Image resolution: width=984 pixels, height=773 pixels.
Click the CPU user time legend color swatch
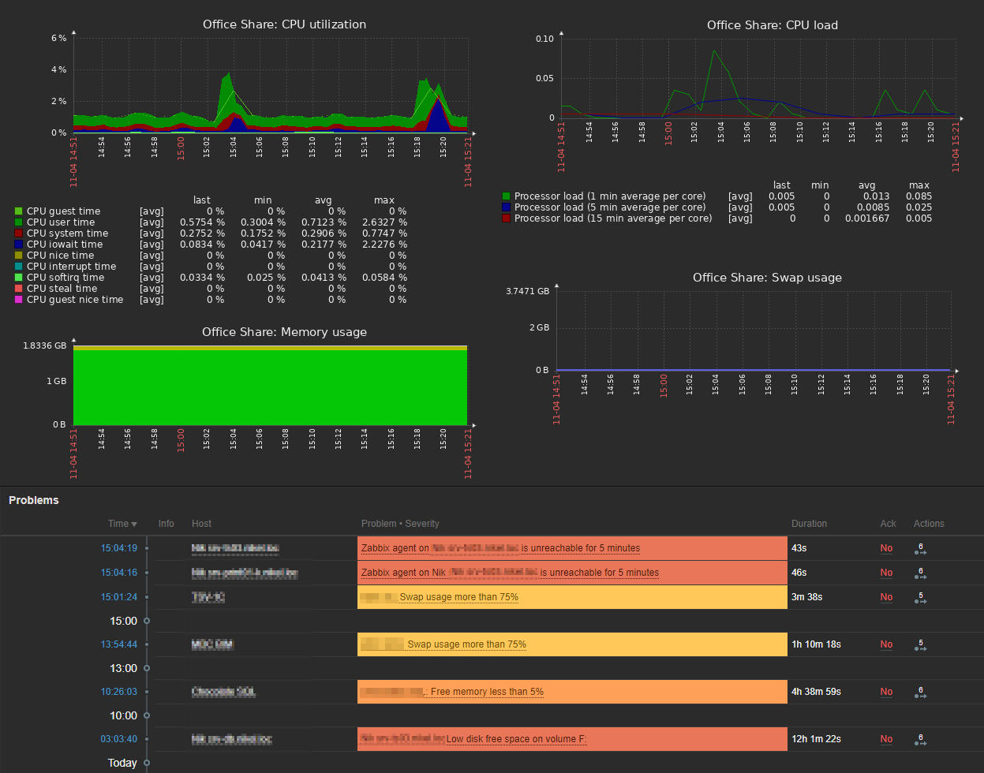click(18, 222)
